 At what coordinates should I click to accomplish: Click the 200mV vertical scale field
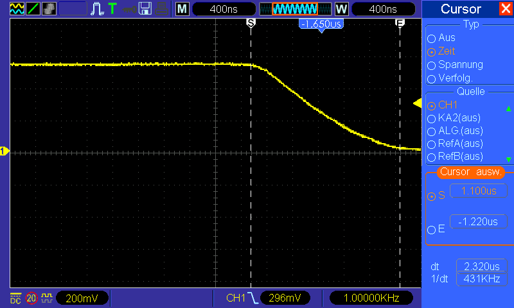click(x=82, y=298)
